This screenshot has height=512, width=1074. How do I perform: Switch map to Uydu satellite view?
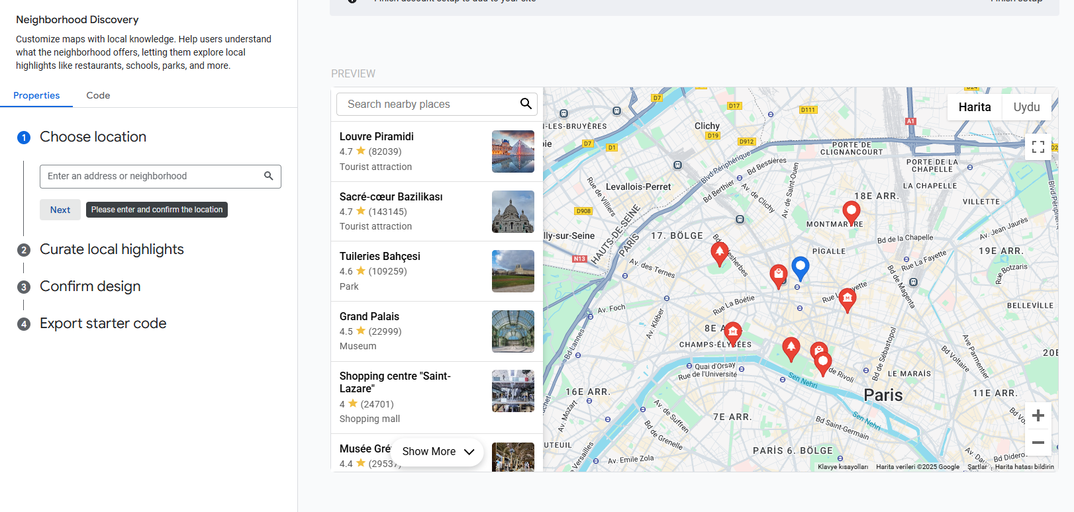point(1026,107)
